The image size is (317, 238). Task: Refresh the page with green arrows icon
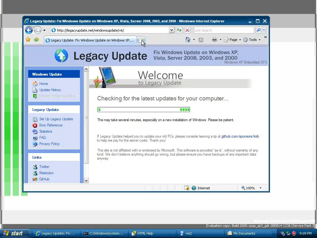179,30
